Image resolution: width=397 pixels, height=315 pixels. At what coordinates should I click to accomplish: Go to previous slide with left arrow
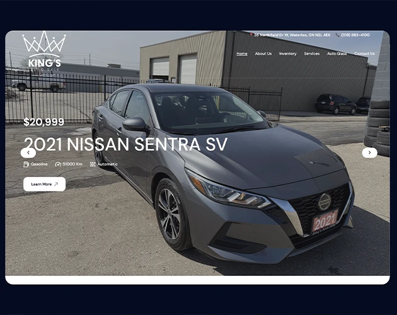[28, 152]
